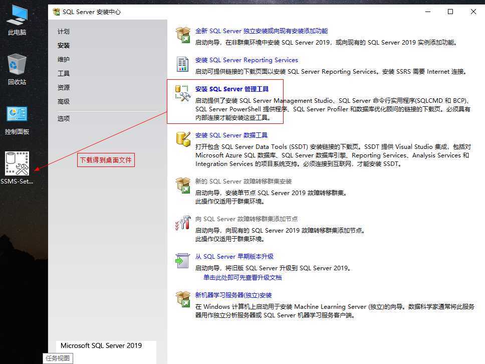Click the add cluster node tools icon

[x=183, y=223]
